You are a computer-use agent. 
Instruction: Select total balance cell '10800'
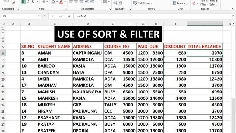pyautogui.click(x=205, y=59)
